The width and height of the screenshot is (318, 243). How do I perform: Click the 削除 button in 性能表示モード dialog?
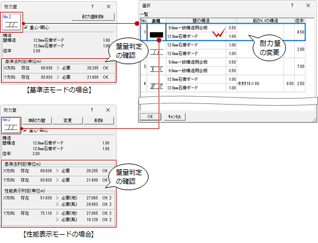[x=99, y=121]
